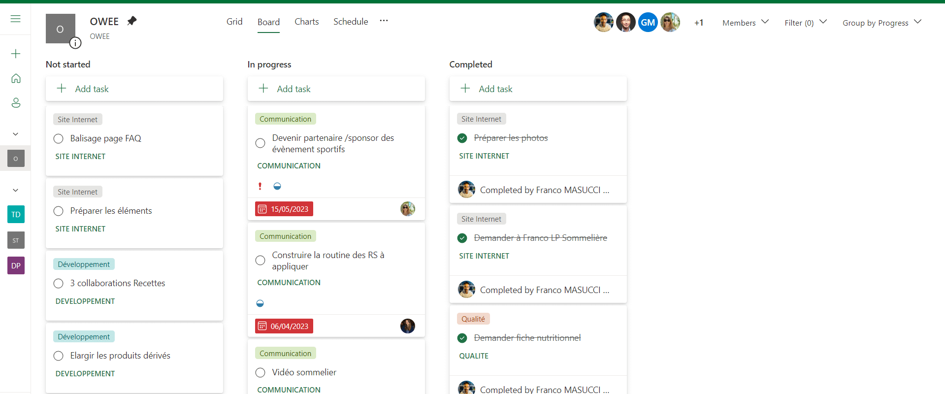Click the red 15/05/2023 due date badge
945x394 pixels.
pos(284,209)
